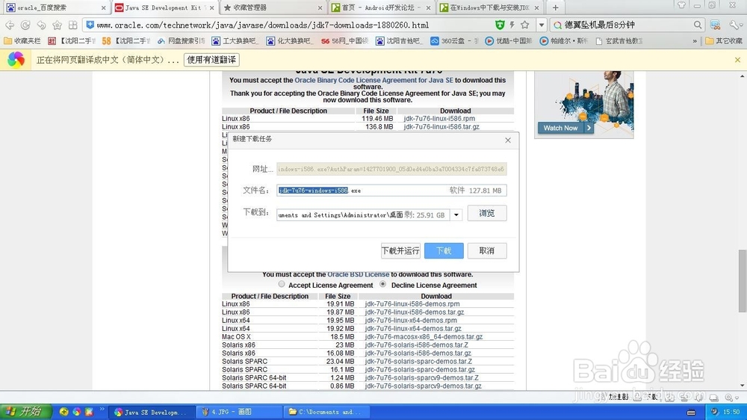This screenshot has height=420, width=747.
Task: Click the 网址 URL field in dialog
Action: (x=391, y=169)
